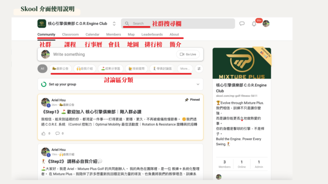Click the powered by skool corner ribbon

[x=264, y=54]
